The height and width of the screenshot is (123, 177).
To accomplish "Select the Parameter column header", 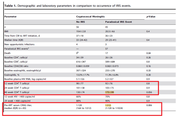I will click(x=11, y=16).
